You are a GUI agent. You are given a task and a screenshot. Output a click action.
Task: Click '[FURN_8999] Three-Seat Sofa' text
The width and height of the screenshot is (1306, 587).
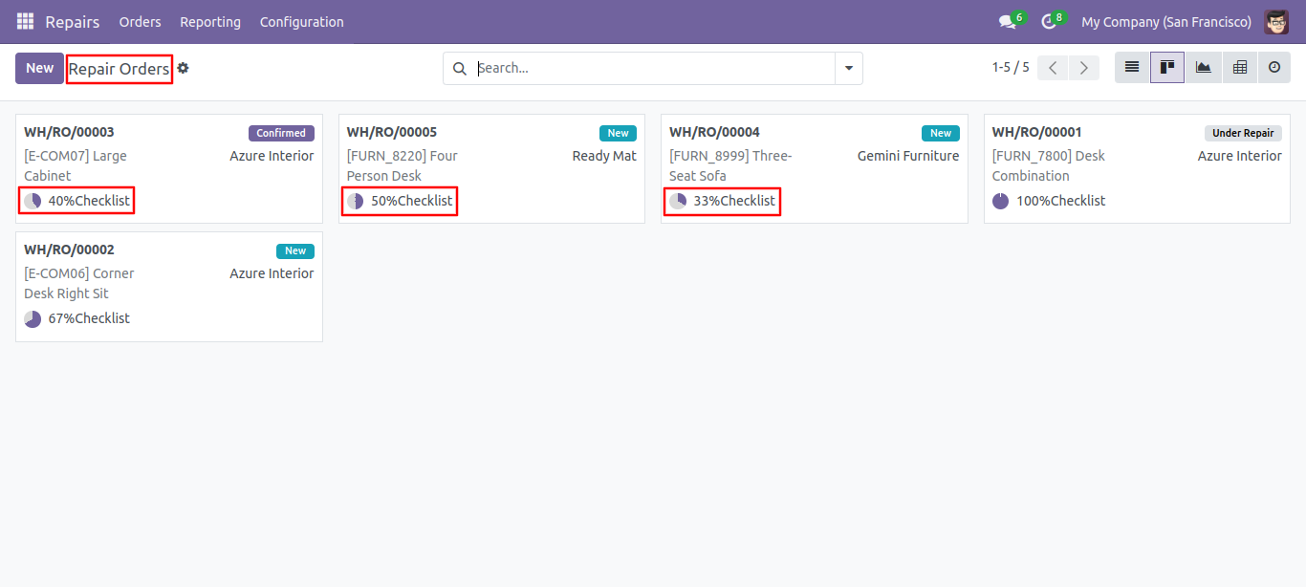pyautogui.click(x=730, y=166)
